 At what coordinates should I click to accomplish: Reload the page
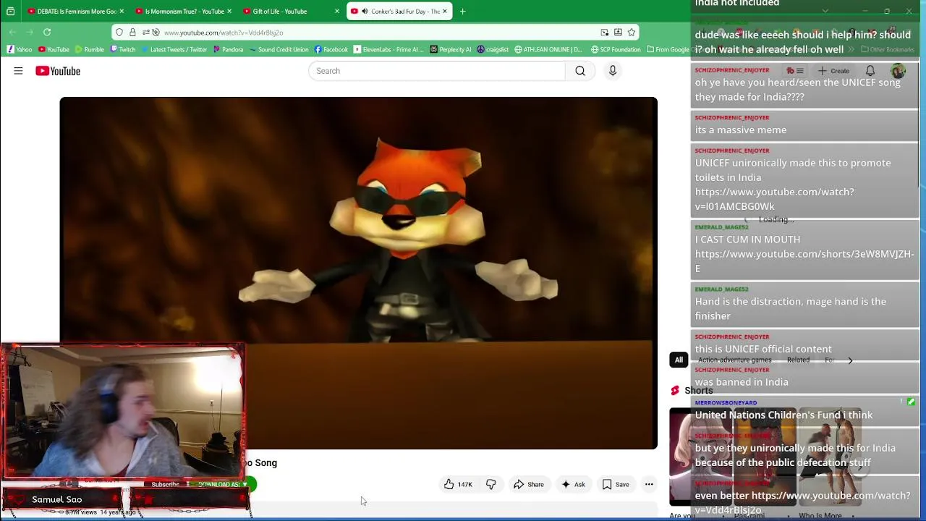(47, 32)
